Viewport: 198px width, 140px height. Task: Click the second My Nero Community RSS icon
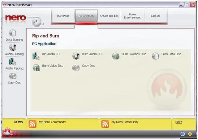(x=105, y=124)
